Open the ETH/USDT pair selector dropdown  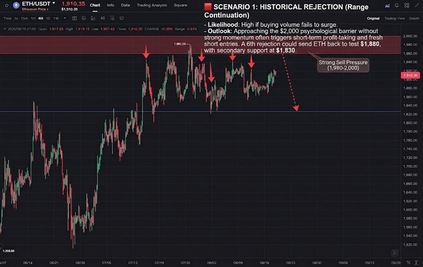click(x=54, y=3)
